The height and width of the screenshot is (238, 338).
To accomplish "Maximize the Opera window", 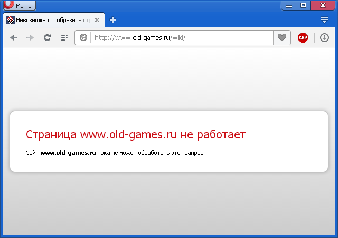I will [303, 5].
